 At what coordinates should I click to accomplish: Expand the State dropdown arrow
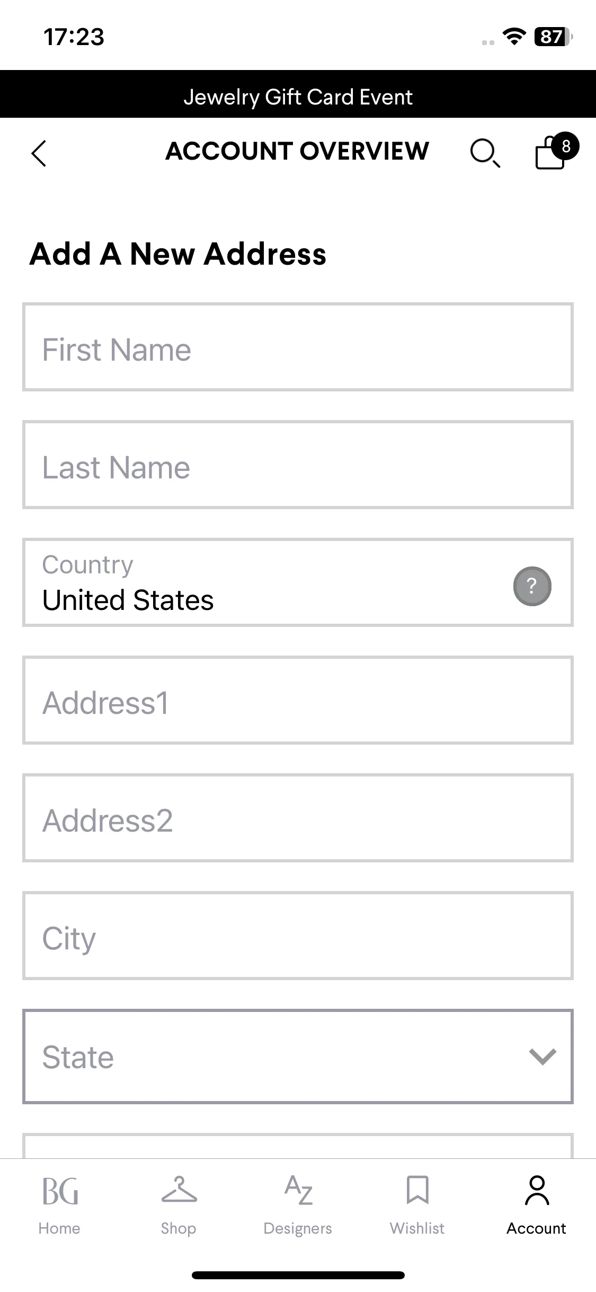[542, 1057]
